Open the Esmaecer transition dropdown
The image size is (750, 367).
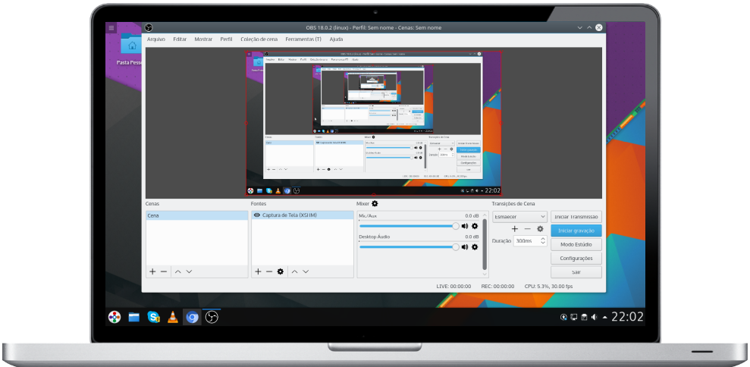(x=519, y=217)
